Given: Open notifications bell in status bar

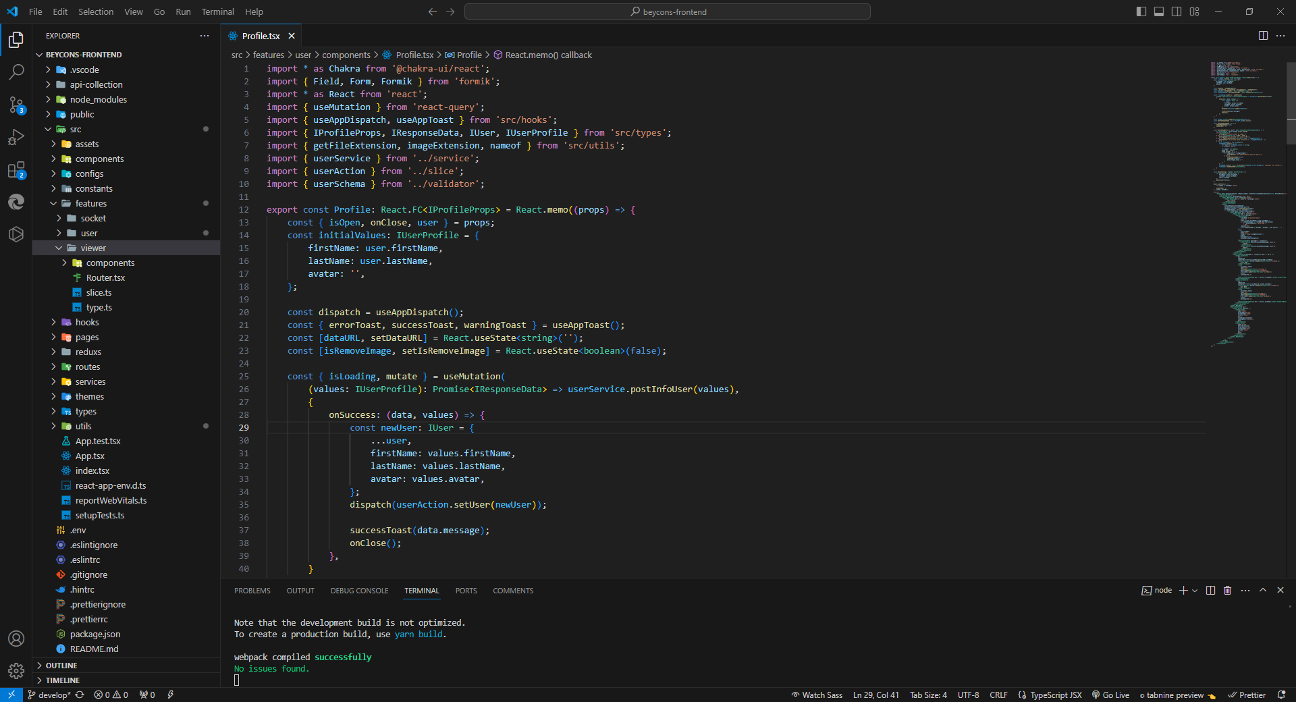Looking at the screenshot, I should coord(1281,695).
